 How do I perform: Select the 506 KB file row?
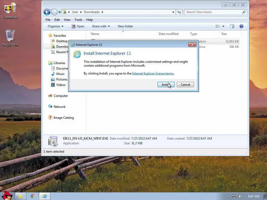219,47
